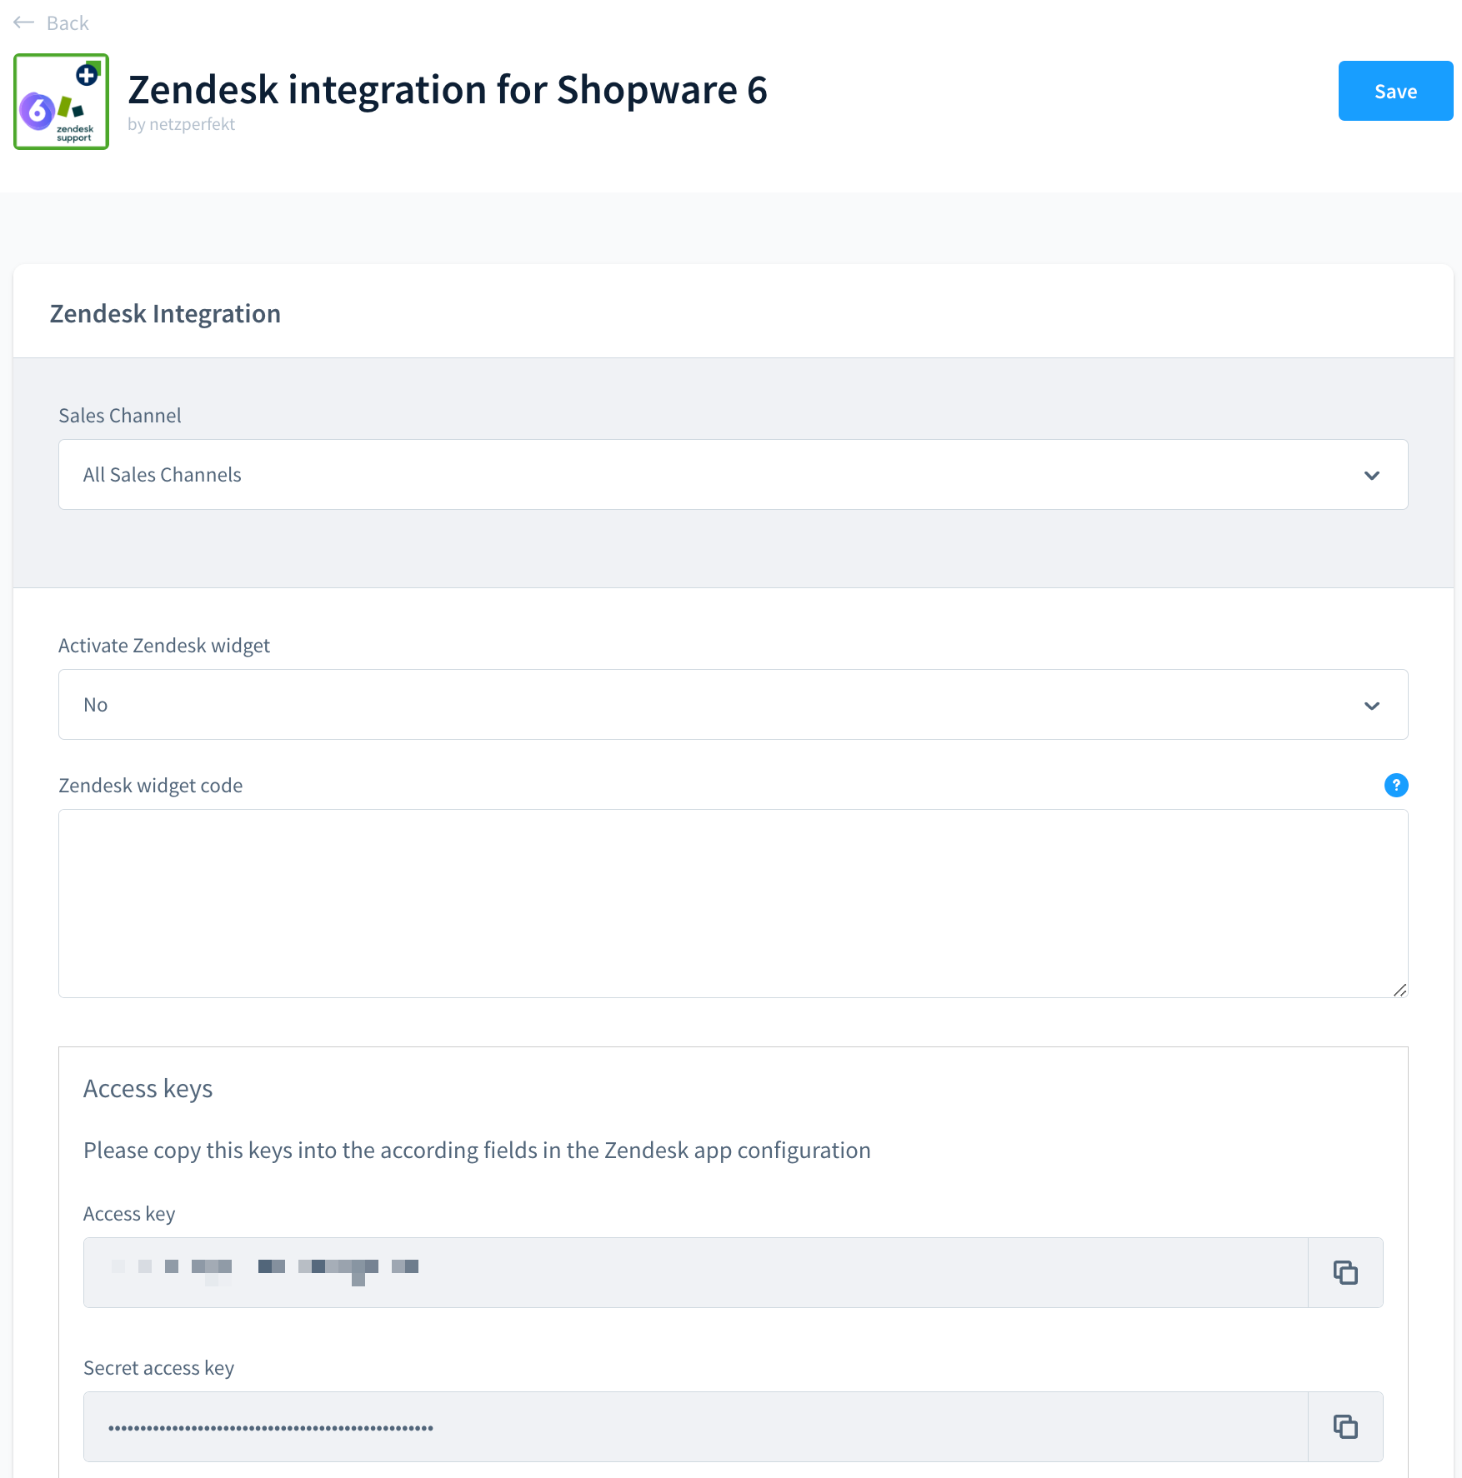Viewport: 1462px width, 1478px height.
Task: Click the 'Secret access key' label
Action: 158,1368
